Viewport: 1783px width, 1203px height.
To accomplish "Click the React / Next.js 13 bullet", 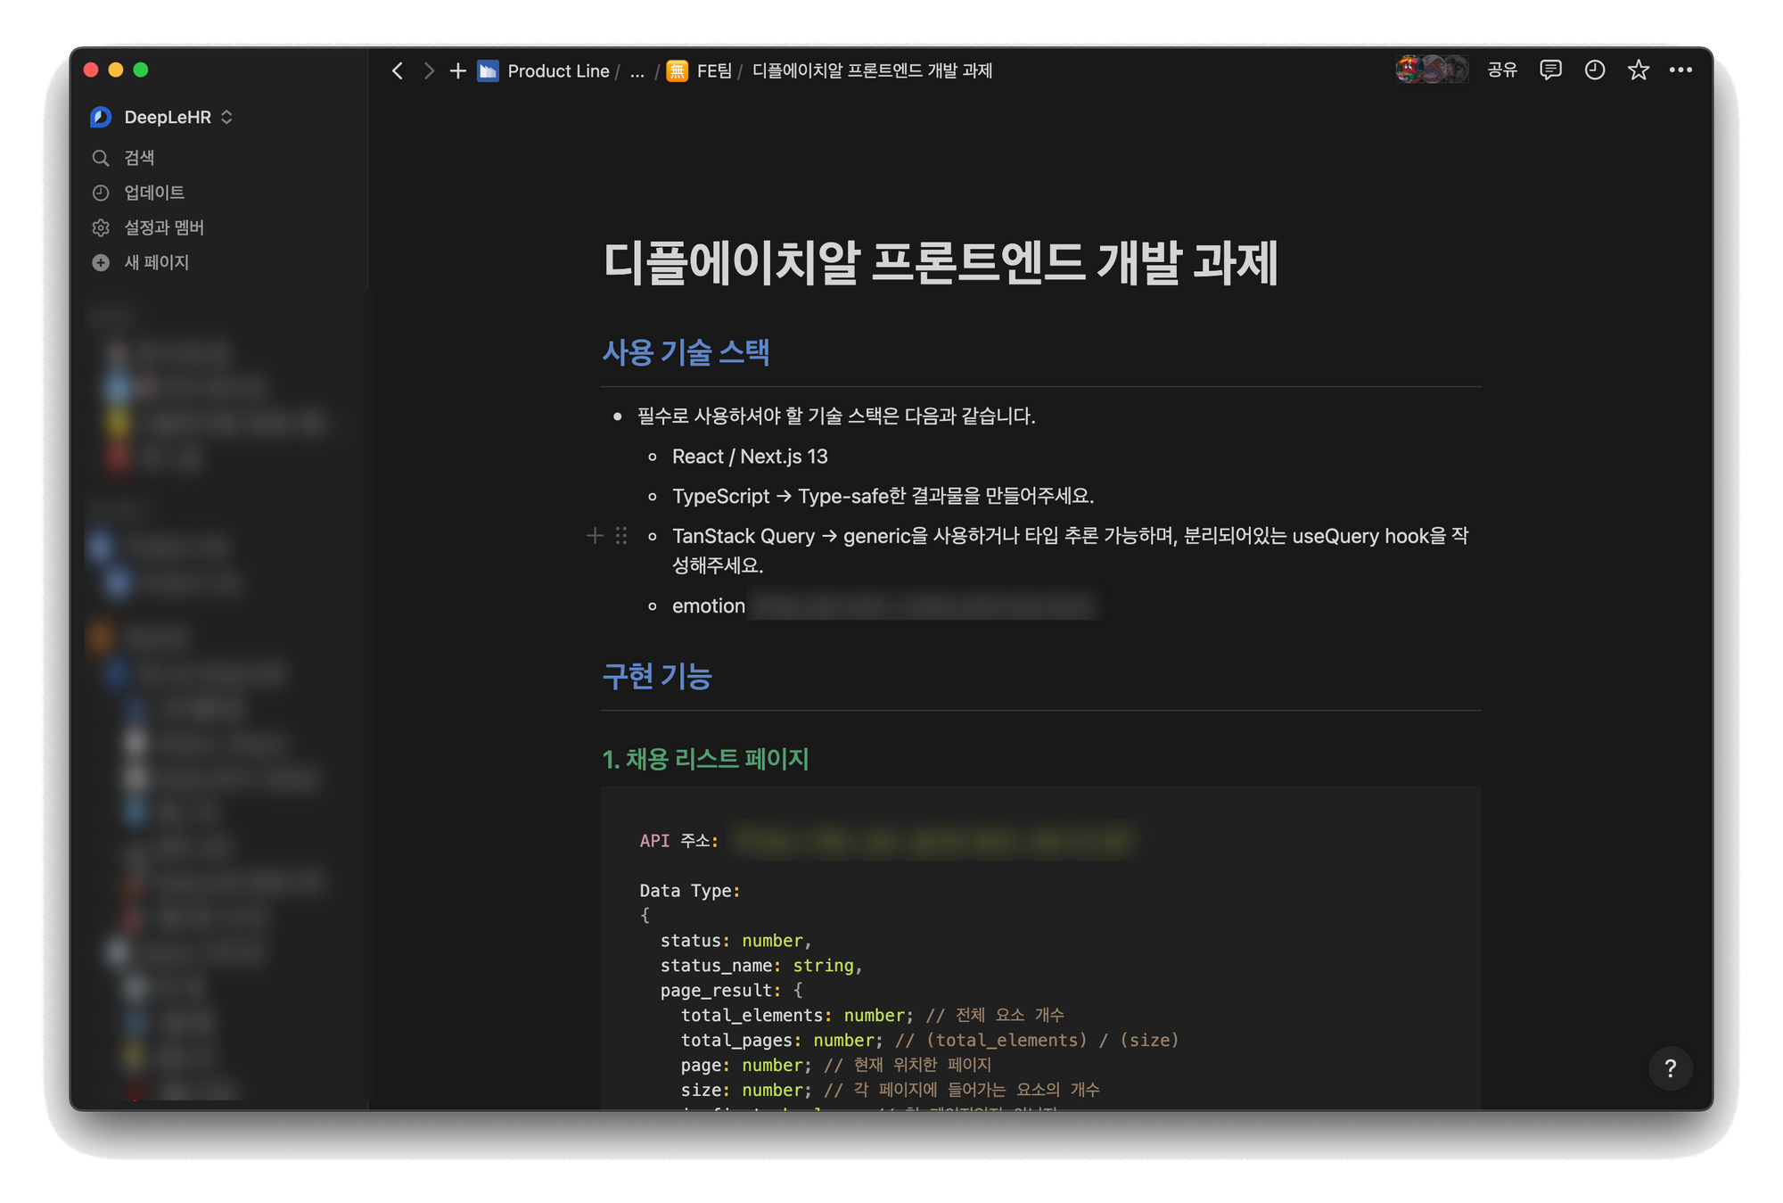I will (750, 457).
